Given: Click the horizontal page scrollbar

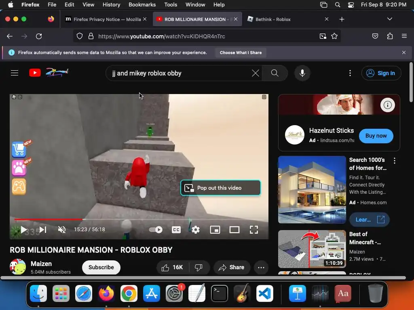Looking at the screenshot, I should click(203, 278).
